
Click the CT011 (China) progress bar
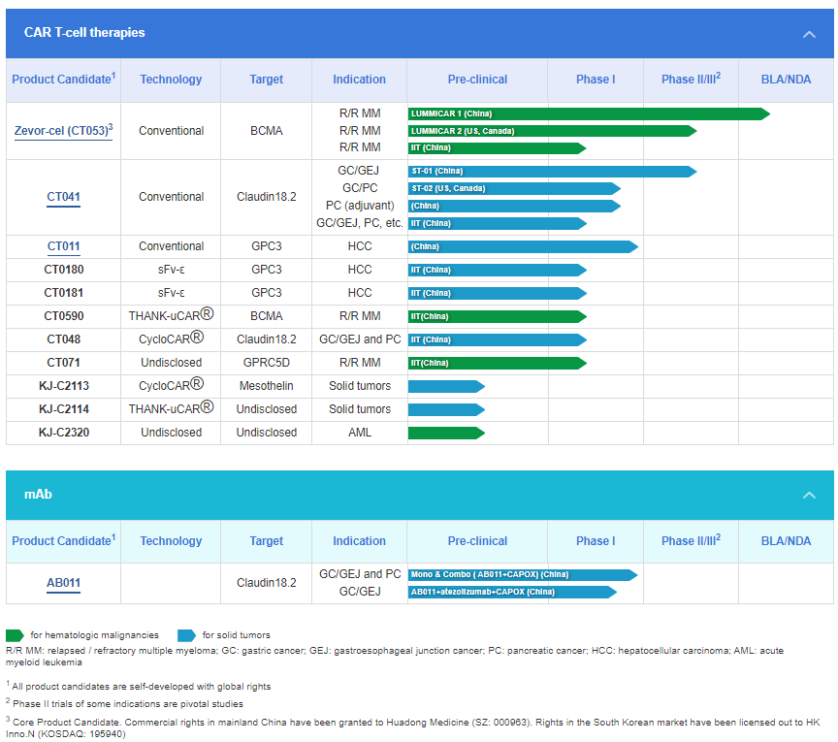coord(523,247)
